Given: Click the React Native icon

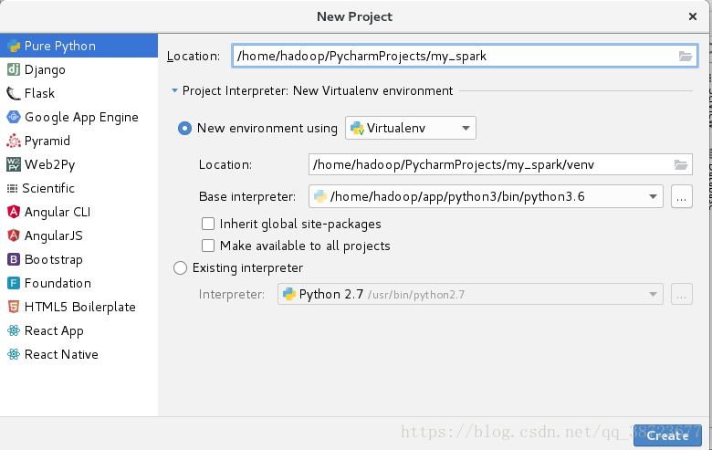Looking at the screenshot, I should [14, 354].
